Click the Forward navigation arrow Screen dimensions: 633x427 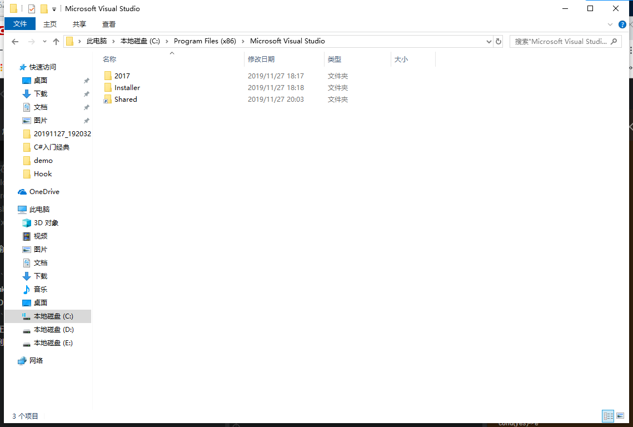(32, 42)
